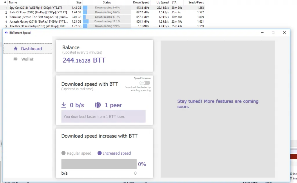Sort torrents by Name column header
This screenshot has height=183, width=297.
tap(13, 2)
